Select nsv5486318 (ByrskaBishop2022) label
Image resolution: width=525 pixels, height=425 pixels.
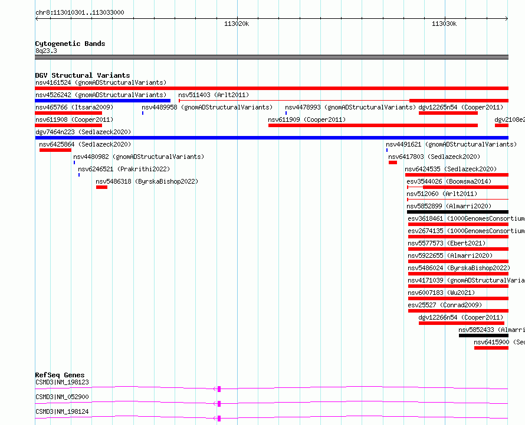(x=147, y=181)
